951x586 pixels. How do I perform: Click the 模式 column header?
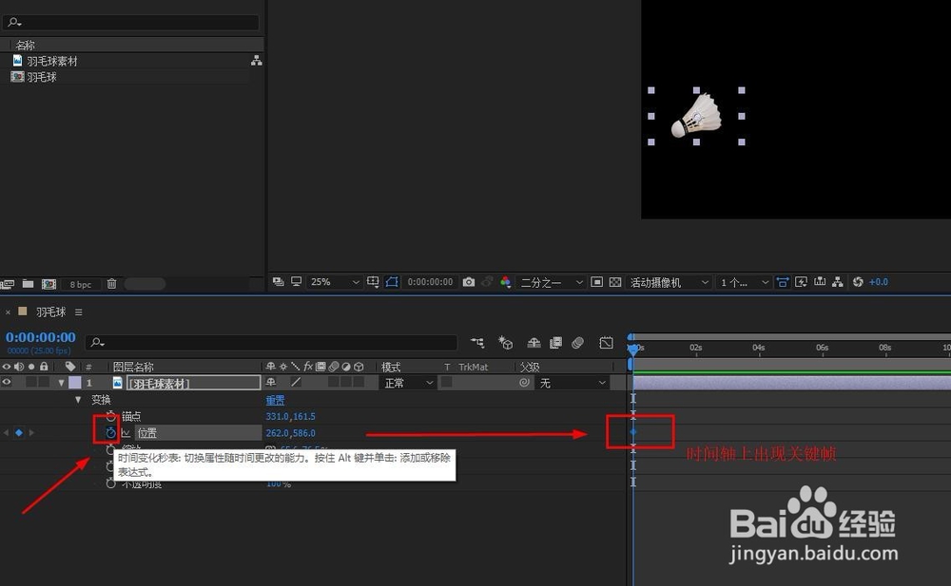[391, 367]
